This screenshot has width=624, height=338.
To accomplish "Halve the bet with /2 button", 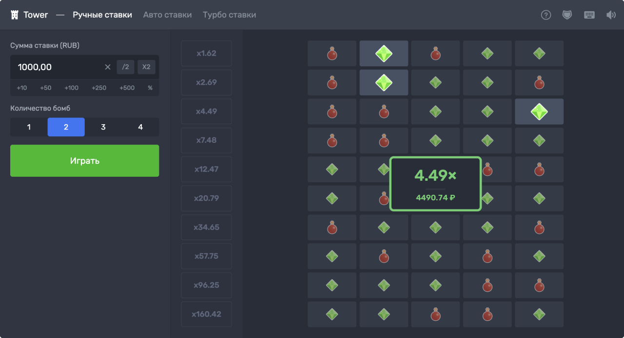I will (x=125, y=67).
